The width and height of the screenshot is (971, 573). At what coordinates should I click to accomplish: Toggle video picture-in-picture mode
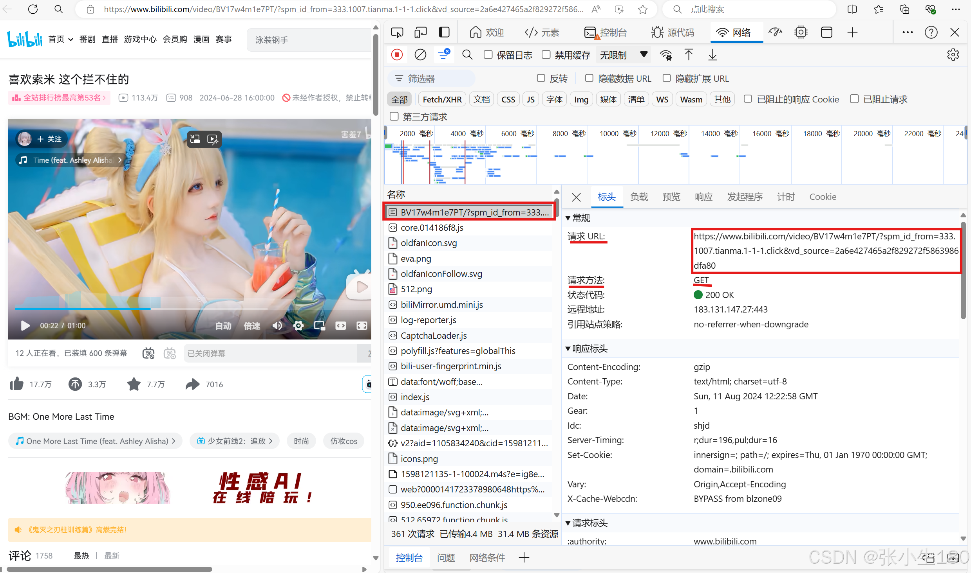tap(320, 325)
